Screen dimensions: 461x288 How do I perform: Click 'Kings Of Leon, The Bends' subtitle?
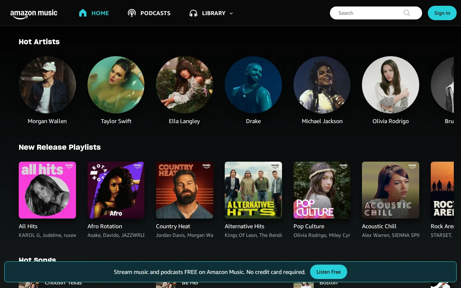point(253,235)
